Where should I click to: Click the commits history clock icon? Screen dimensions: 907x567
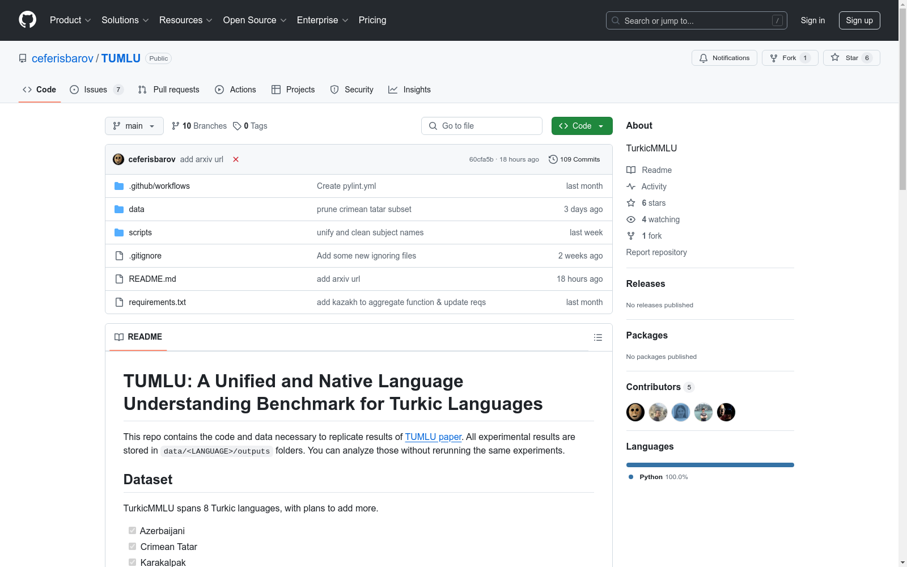(553, 159)
